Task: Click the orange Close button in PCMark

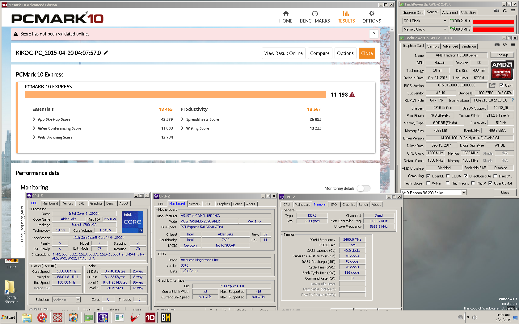Action: tap(367, 53)
